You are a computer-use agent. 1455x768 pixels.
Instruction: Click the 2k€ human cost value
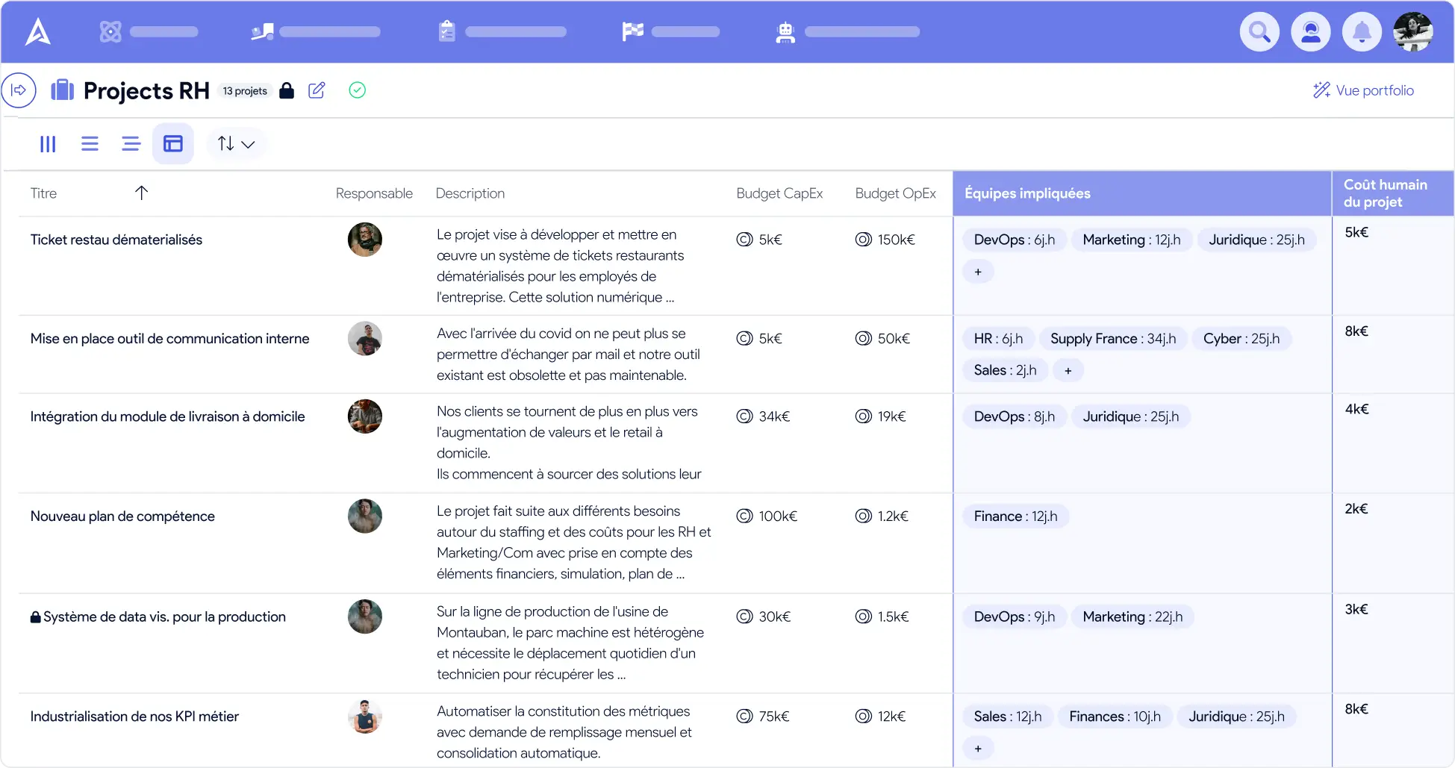pyautogui.click(x=1356, y=509)
